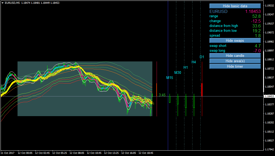This screenshot has width=275, height=156.
Task: Click the Hide area(s) button
Action: coord(235,61)
